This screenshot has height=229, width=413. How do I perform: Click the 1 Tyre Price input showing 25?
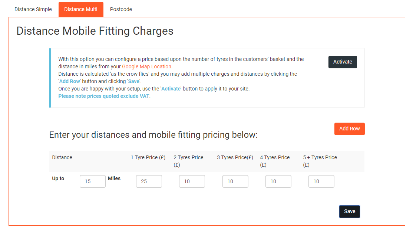[149, 181]
